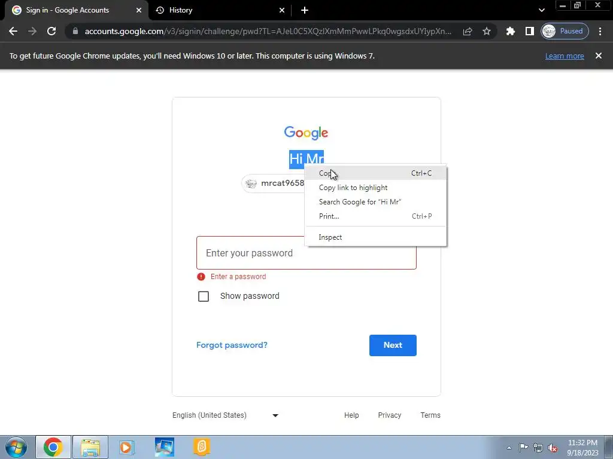613x459 pixels.
Task: Select Inspect from the context menu
Action: pos(375,237)
